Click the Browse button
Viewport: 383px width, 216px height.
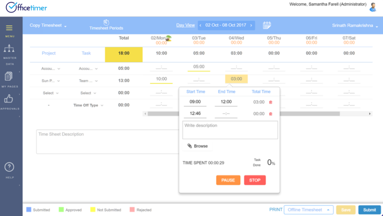[x=197, y=146]
